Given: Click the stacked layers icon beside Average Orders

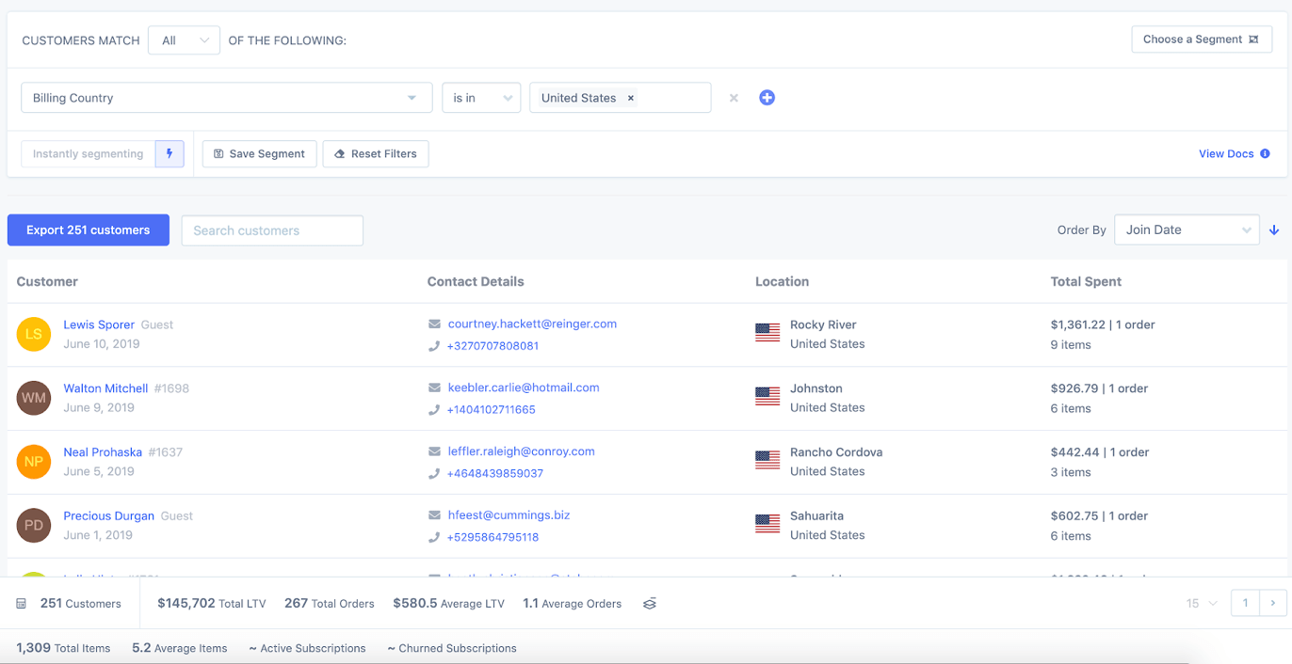Looking at the screenshot, I should pos(649,603).
